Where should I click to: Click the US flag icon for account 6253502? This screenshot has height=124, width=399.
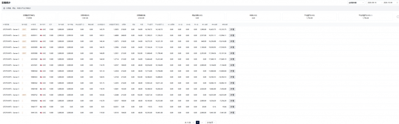[x=41, y=59]
